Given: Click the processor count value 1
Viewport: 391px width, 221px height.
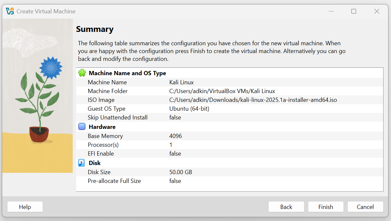Looking at the screenshot, I should (x=171, y=145).
